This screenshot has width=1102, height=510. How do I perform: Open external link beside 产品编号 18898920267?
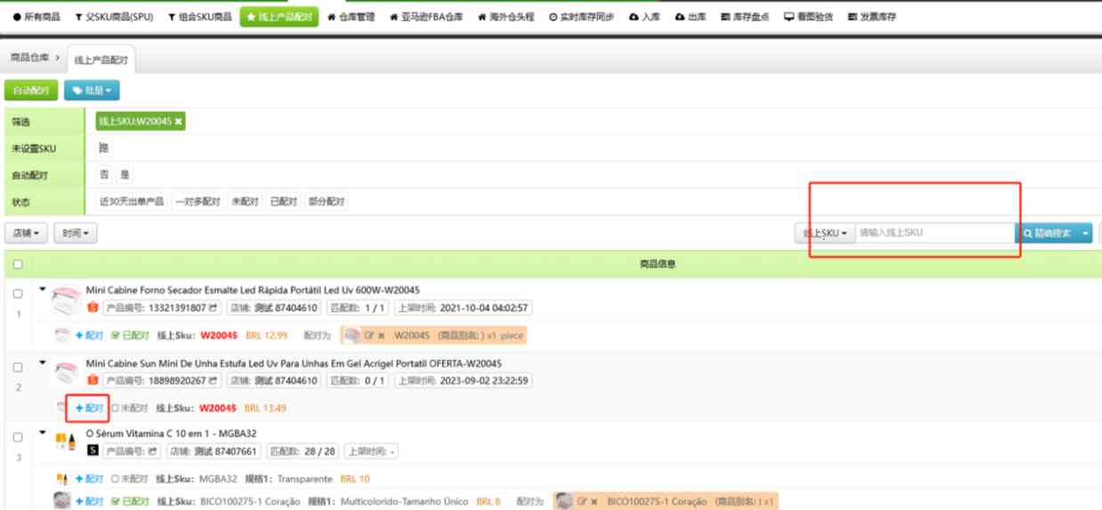(x=213, y=381)
